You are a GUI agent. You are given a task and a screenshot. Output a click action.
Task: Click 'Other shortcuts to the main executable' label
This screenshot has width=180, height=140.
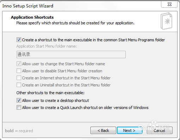(x=50, y=93)
